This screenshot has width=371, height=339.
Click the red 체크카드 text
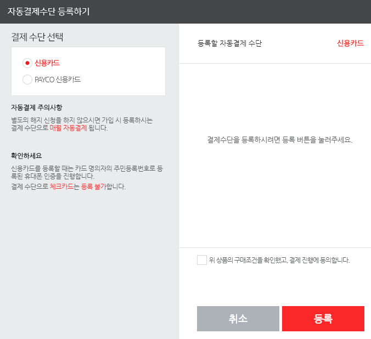pyautogui.click(x=61, y=187)
